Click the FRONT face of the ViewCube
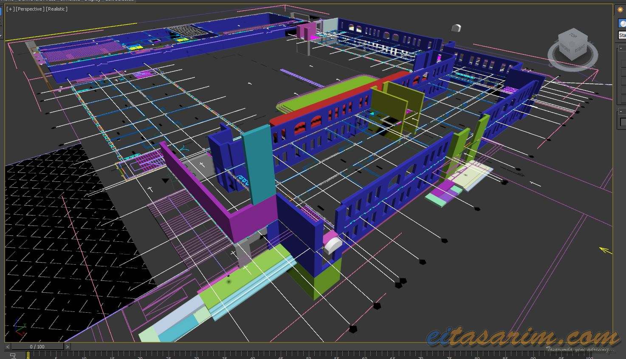Viewport: 626px width, 359px height. (565, 48)
